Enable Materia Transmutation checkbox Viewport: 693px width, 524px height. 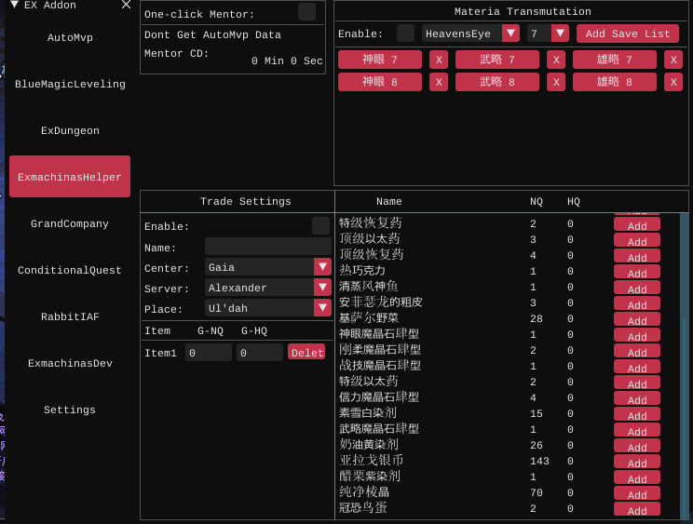(x=405, y=34)
